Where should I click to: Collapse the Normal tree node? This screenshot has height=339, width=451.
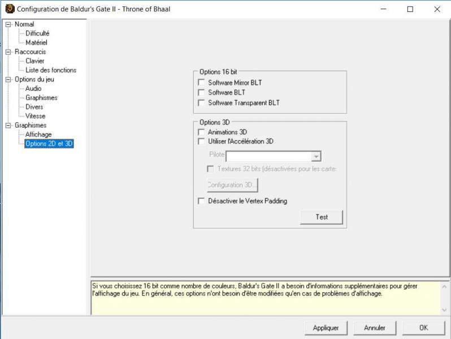pyautogui.click(x=8, y=24)
